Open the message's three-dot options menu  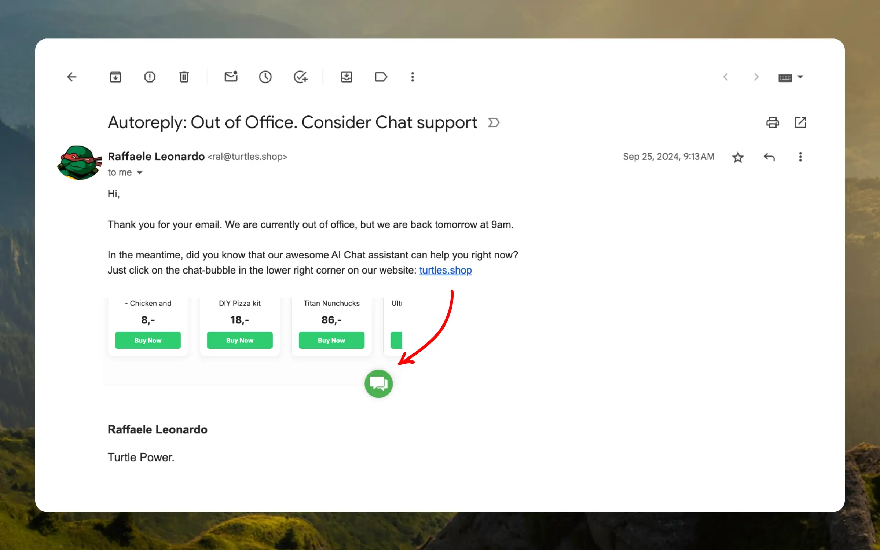(800, 157)
